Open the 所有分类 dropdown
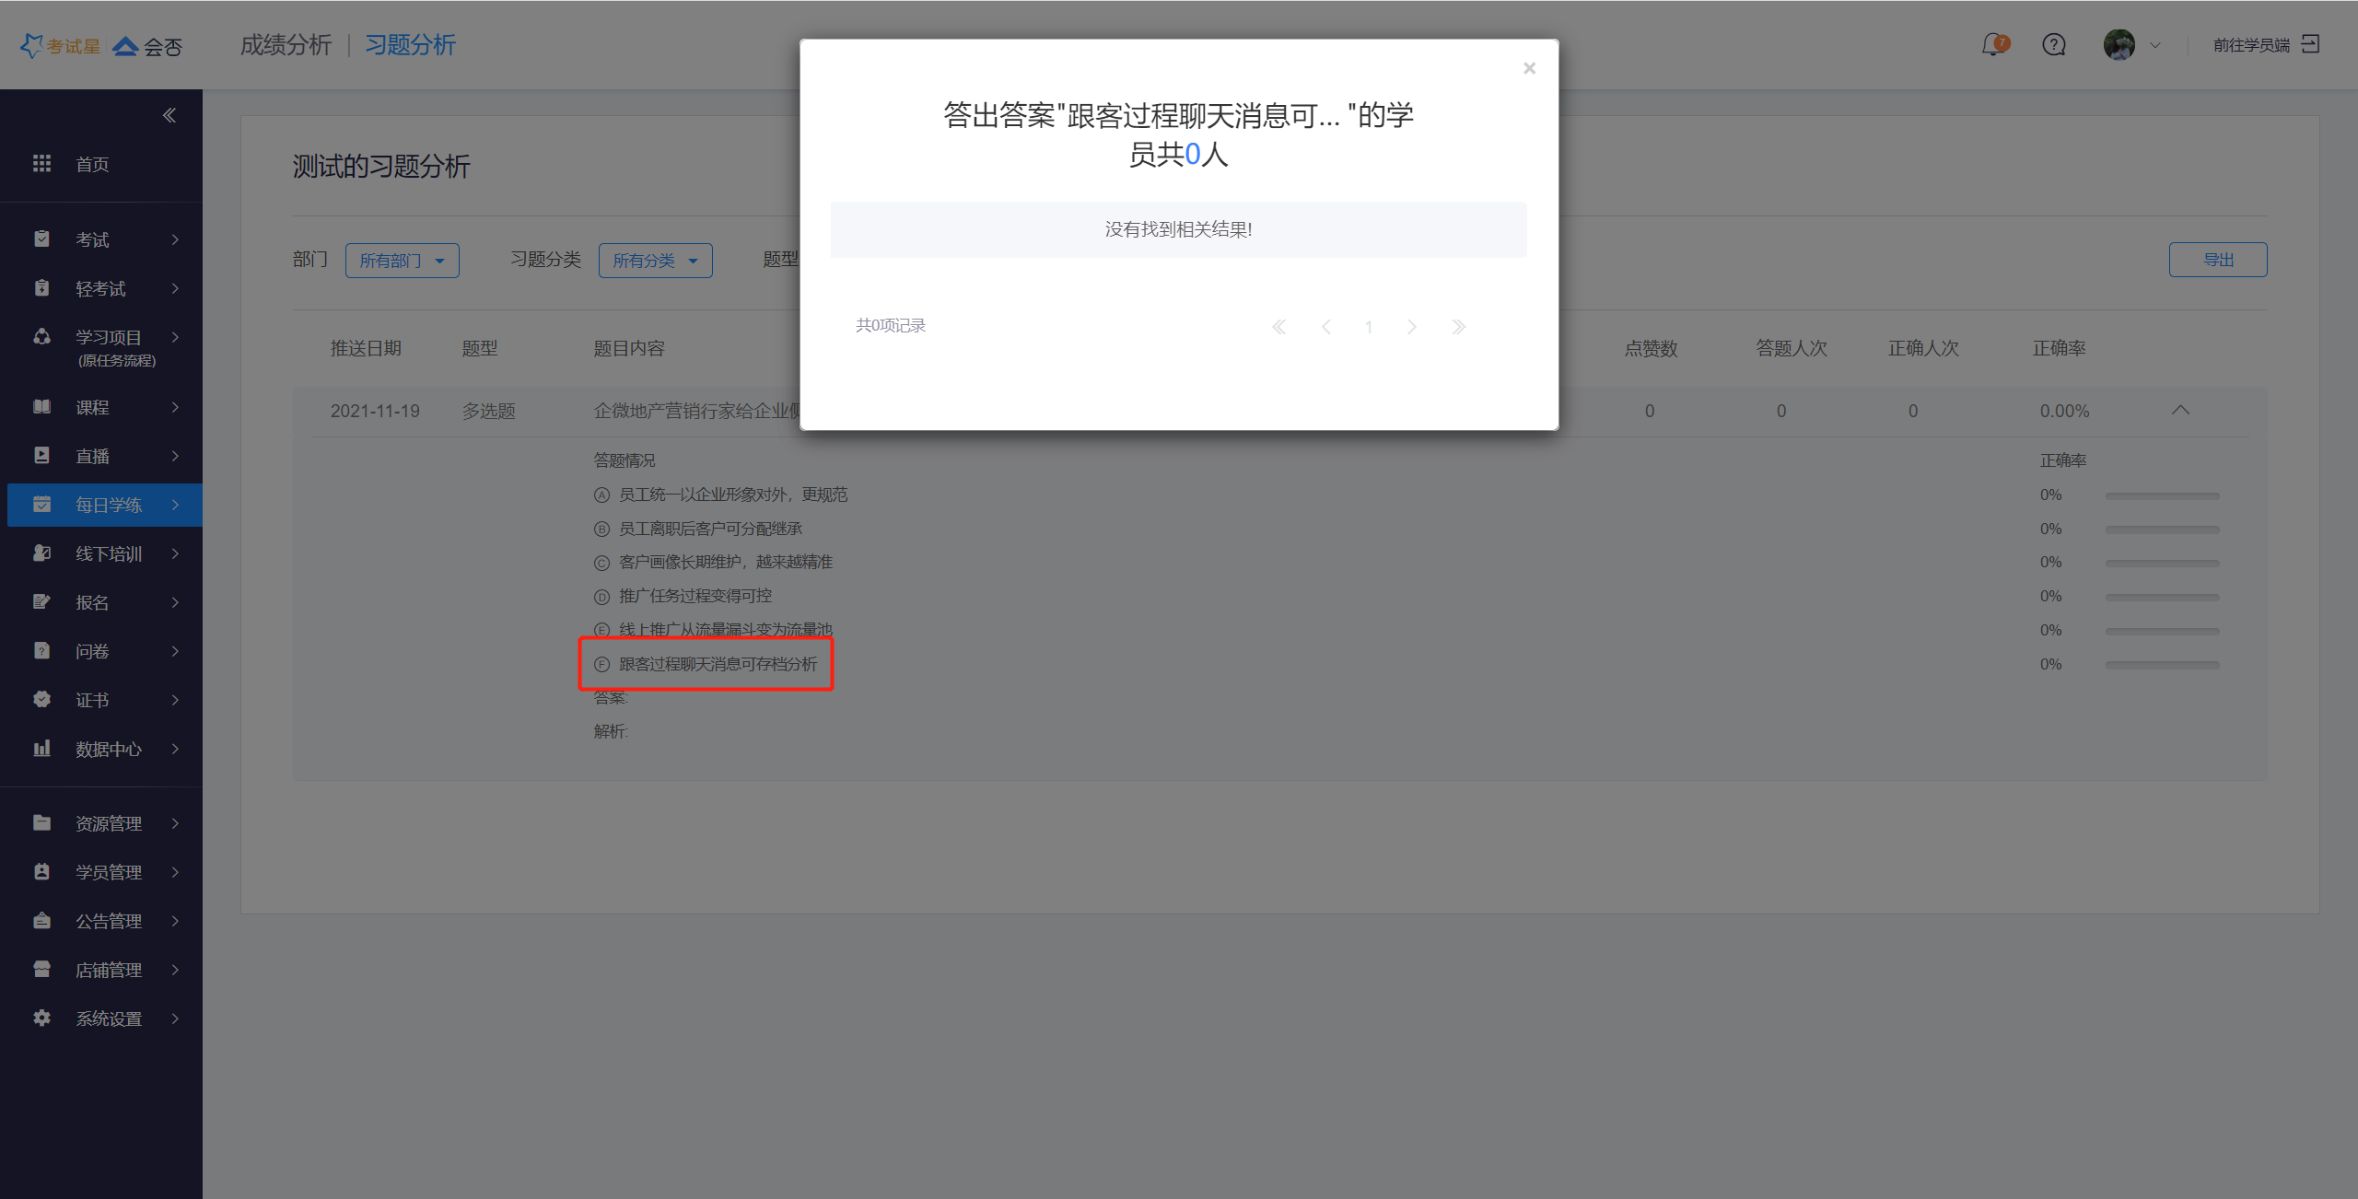 [655, 261]
